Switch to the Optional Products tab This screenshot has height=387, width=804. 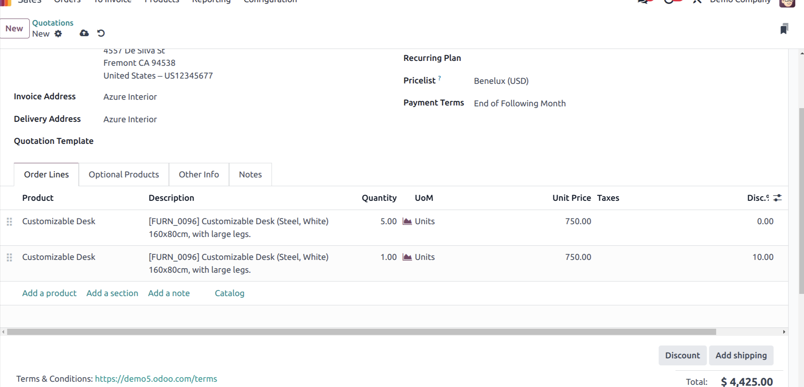[124, 175]
